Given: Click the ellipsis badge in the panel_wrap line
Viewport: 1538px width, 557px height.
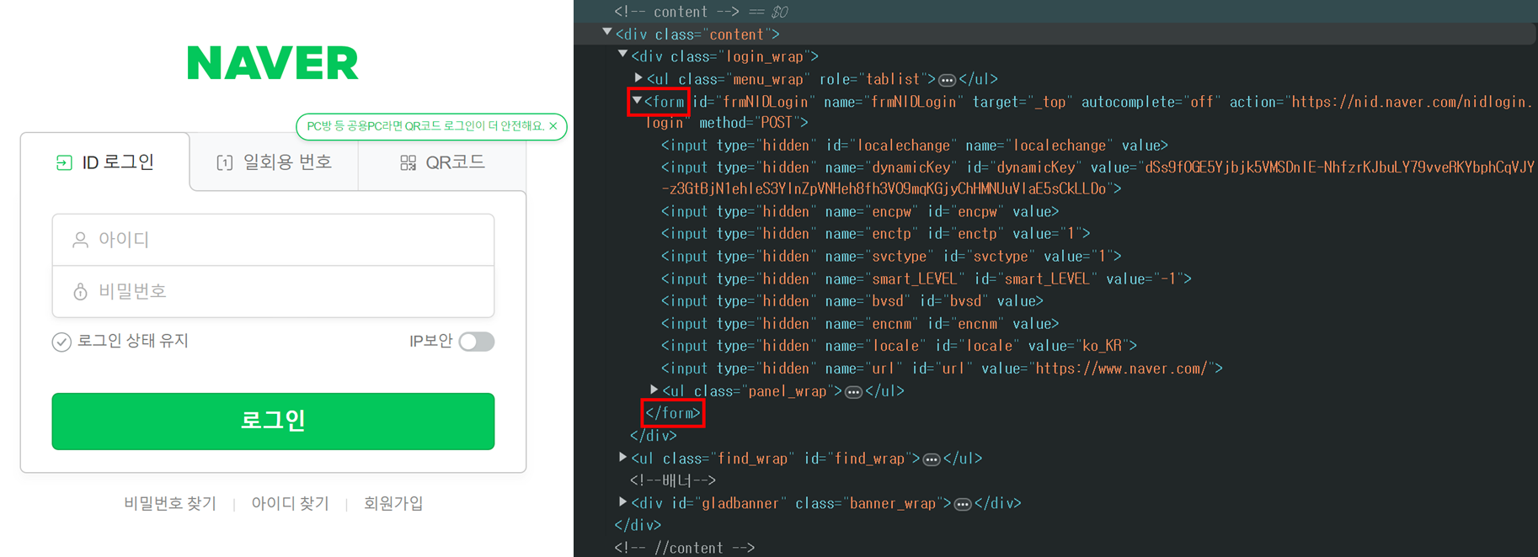Looking at the screenshot, I should [854, 392].
